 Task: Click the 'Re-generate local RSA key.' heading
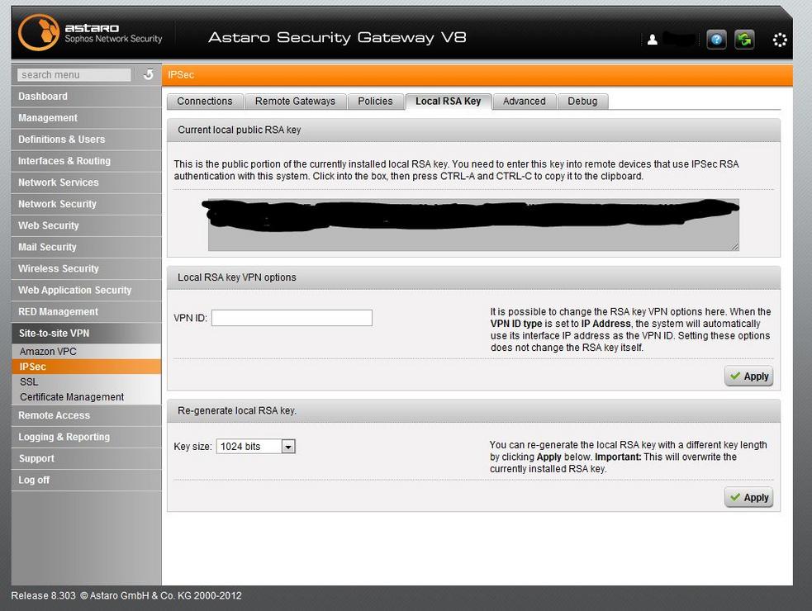click(236, 410)
